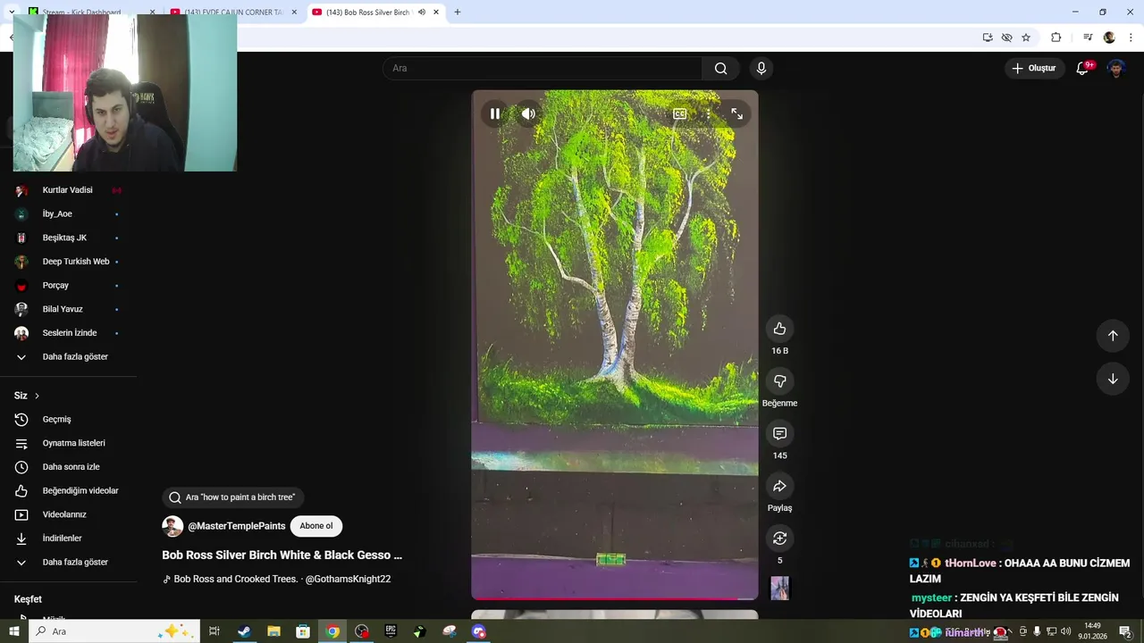The width and height of the screenshot is (1144, 643).
Task: Expand the Short to fullscreen
Action: [x=736, y=113]
